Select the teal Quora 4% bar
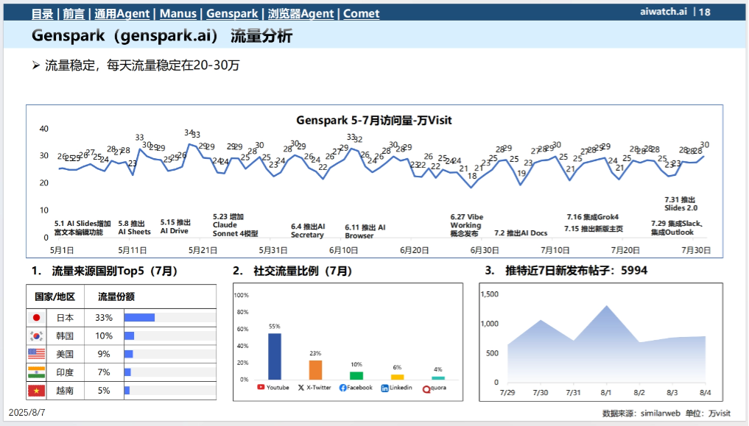The image size is (749, 426). (x=438, y=378)
